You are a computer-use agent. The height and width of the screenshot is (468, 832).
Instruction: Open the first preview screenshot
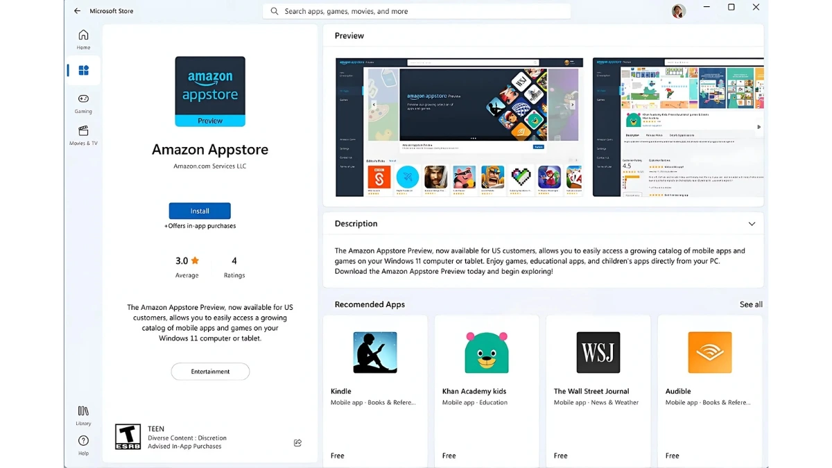tap(460, 127)
